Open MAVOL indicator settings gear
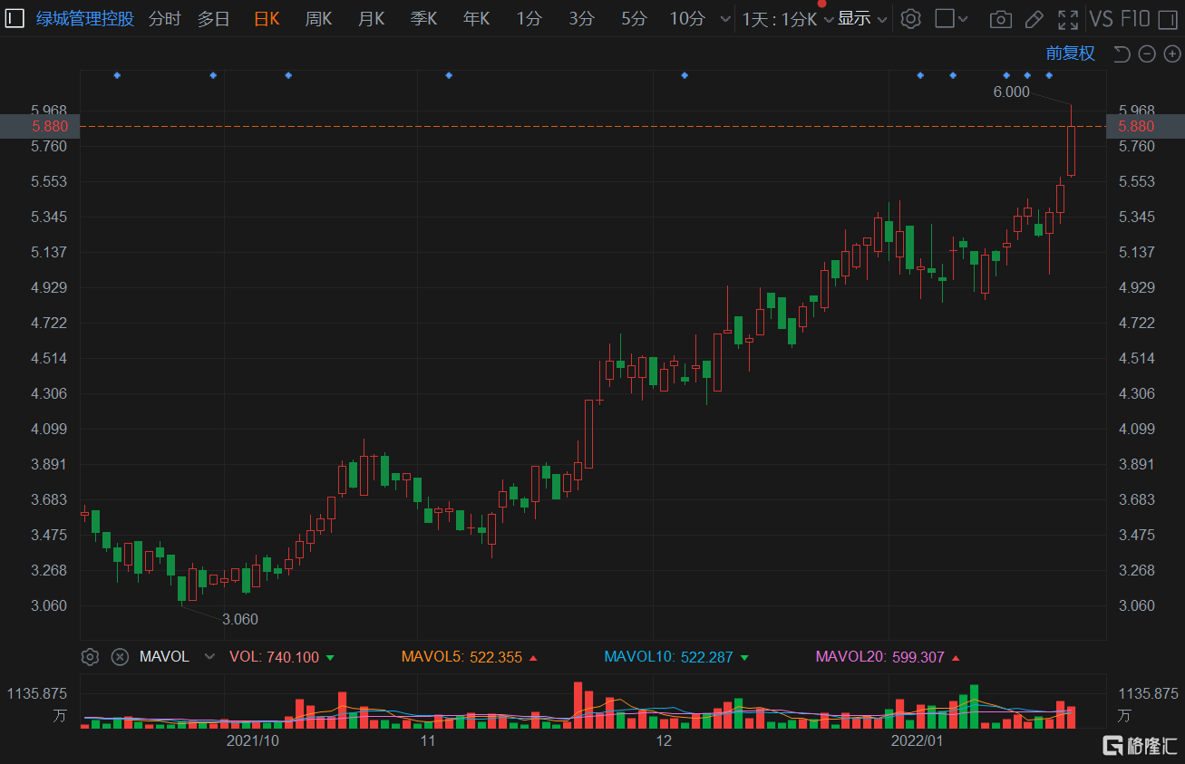This screenshot has height=764, width=1185. click(x=90, y=657)
